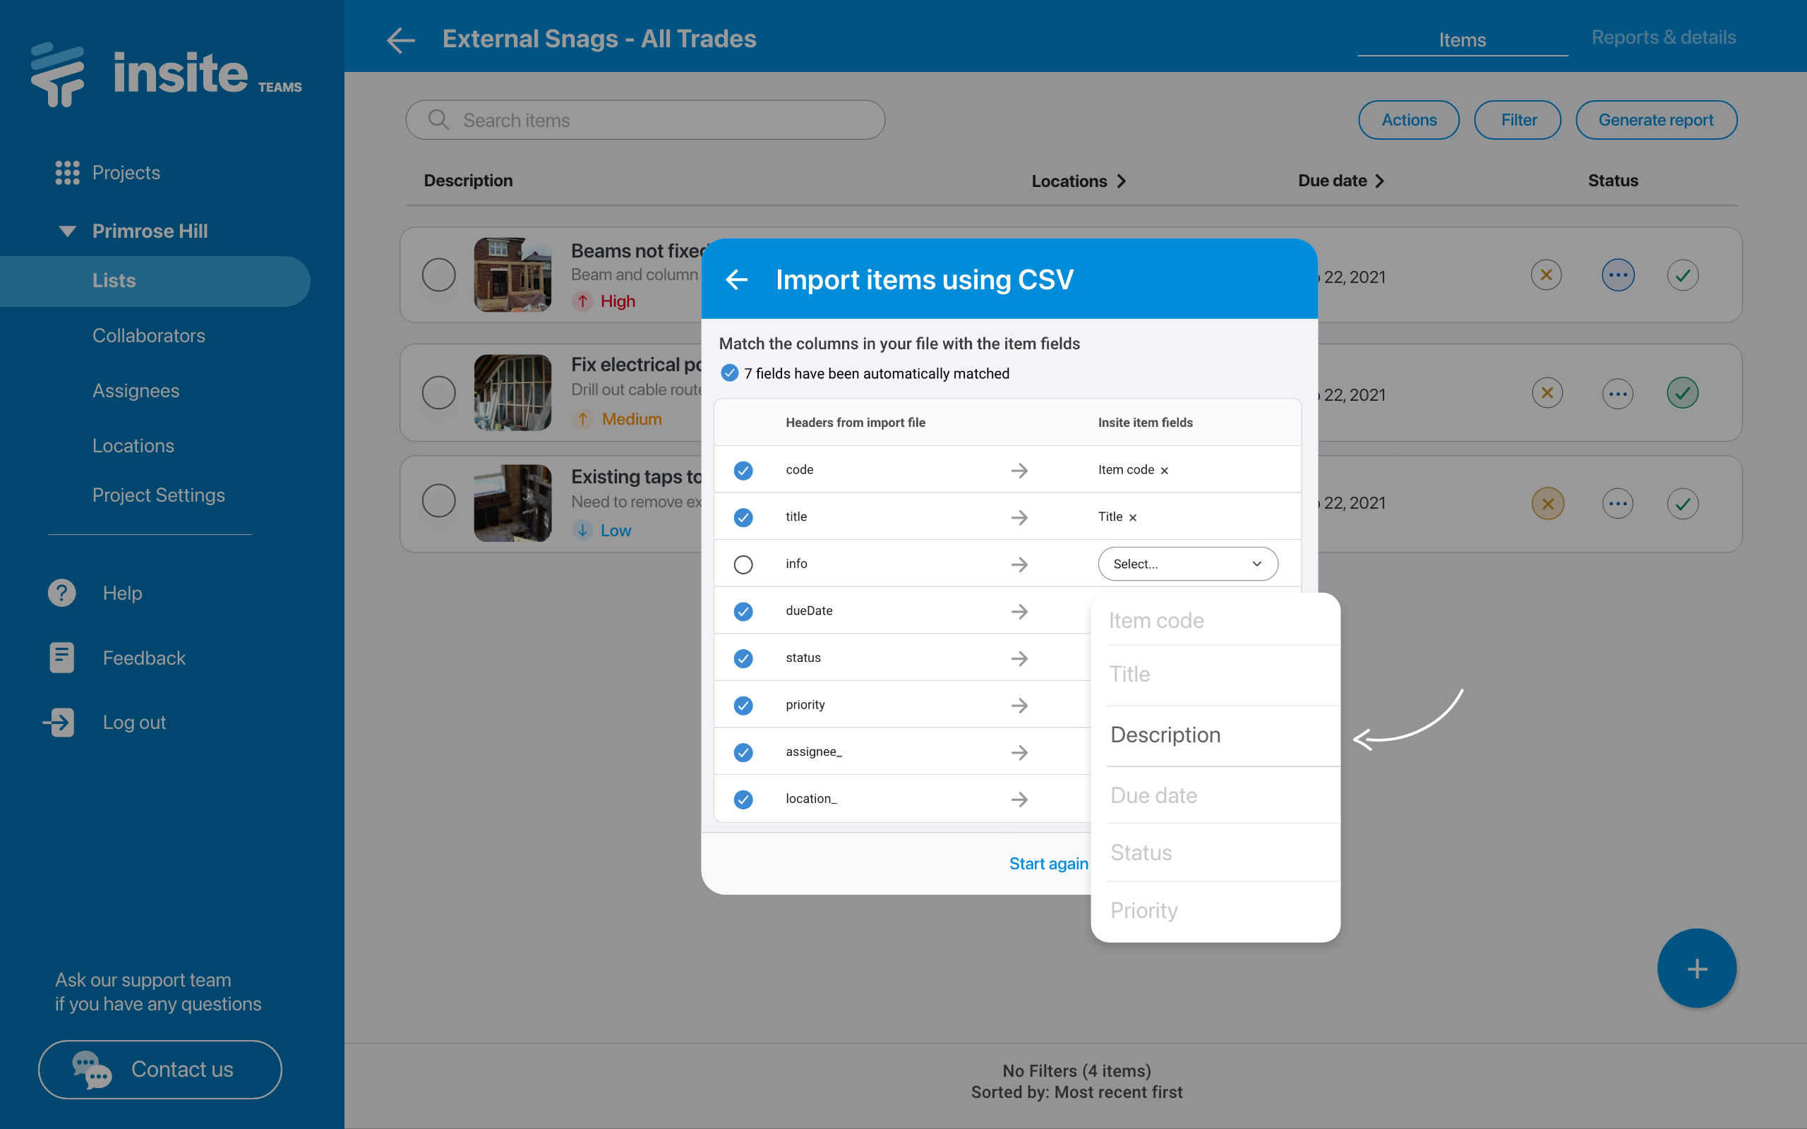The height and width of the screenshot is (1129, 1807).
Task: Expand the Locations column chevron
Action: (x=1122, y=181)
